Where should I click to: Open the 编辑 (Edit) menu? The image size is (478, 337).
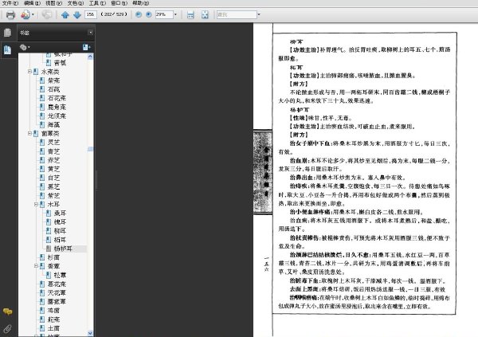(32, 3)
